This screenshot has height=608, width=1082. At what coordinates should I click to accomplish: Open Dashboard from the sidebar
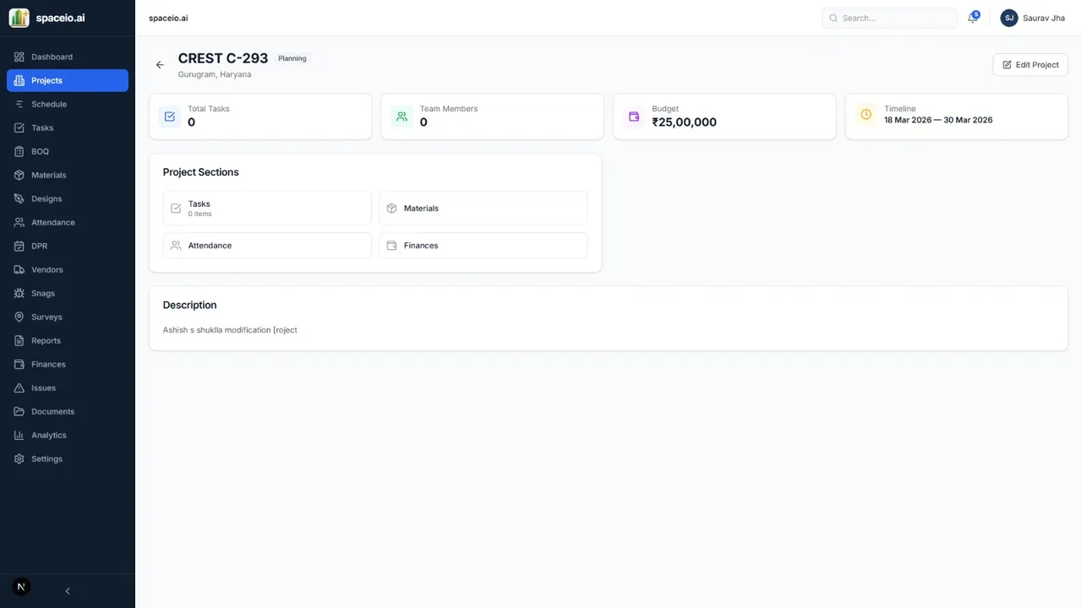(68, 57)
